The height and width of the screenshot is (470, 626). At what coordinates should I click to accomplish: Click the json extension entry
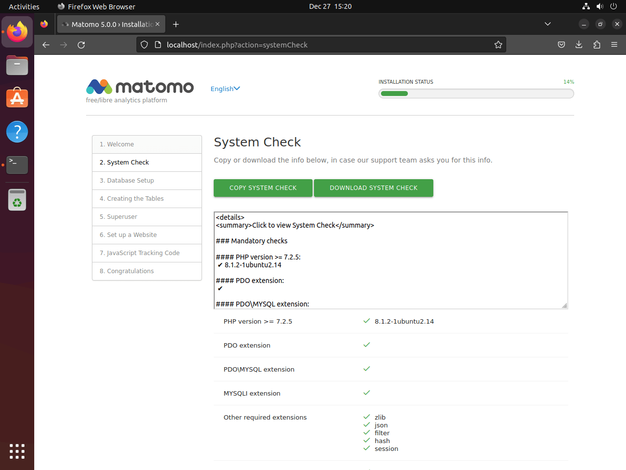click(381, 425)
